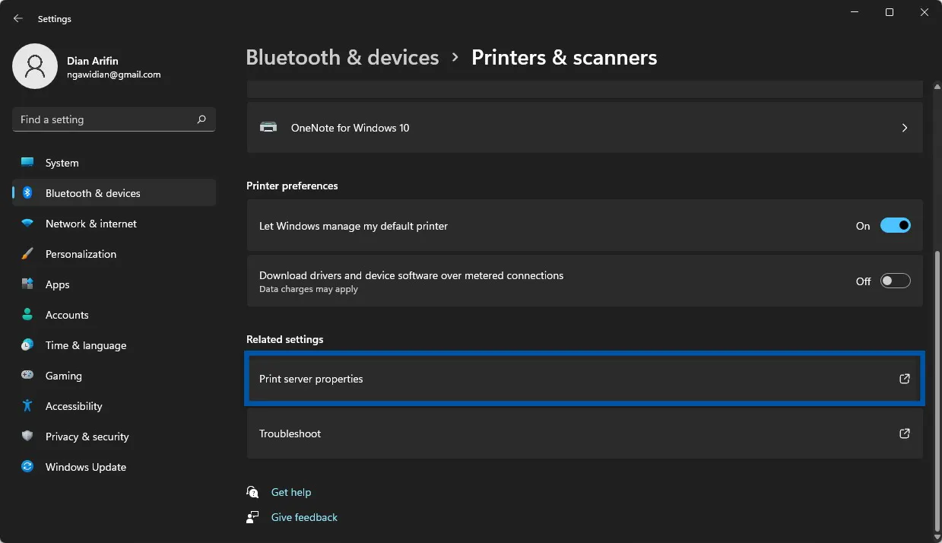Viewport: 942px width, 543px height.
Task: Select the Apps icon in sidebar
Action: [x=29, y=284]
